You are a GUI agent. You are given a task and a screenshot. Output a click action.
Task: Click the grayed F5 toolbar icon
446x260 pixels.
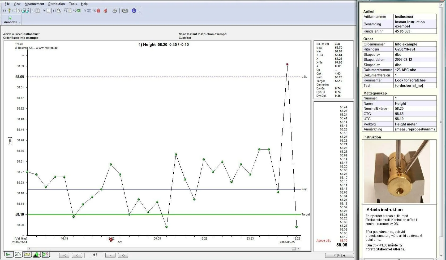pyautogui.click(x=37, y=11)
